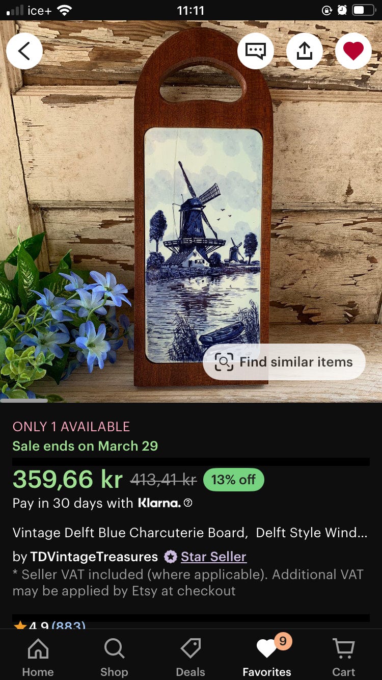The width and height of the screenshot is (382, 680).
Task: Tap Find similar items button
Action: pyautogui.click(x=284, y=362)
